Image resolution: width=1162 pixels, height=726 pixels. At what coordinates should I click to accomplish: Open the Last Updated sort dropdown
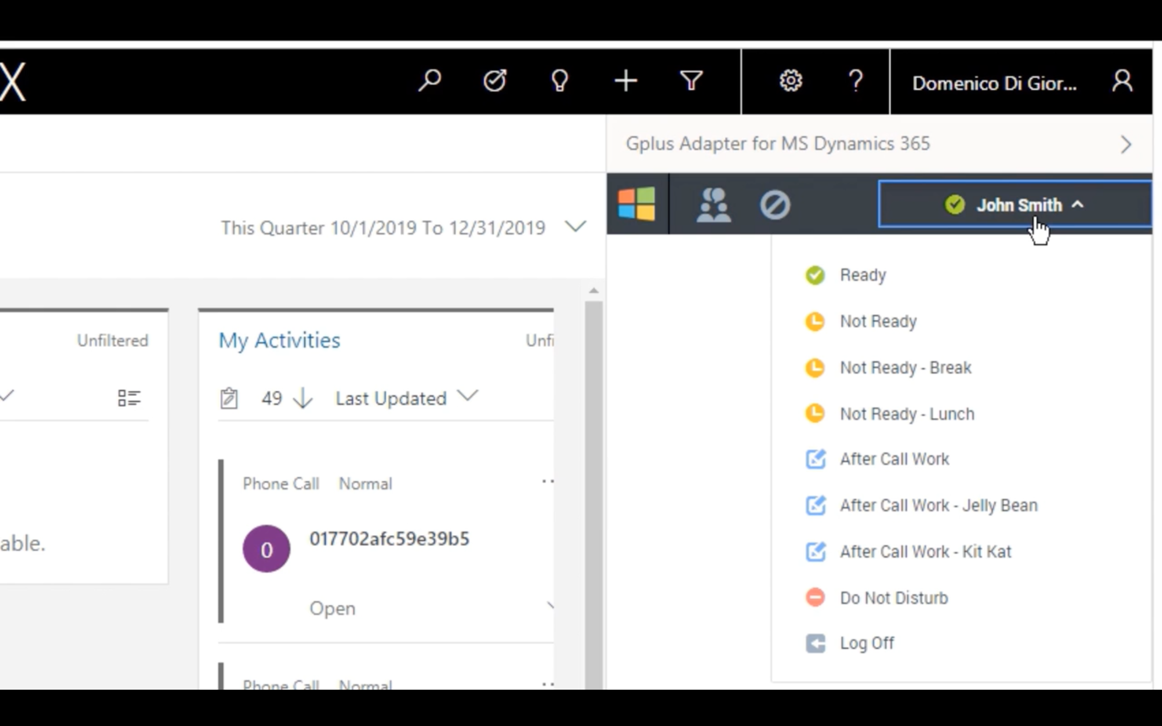[407, 398]
